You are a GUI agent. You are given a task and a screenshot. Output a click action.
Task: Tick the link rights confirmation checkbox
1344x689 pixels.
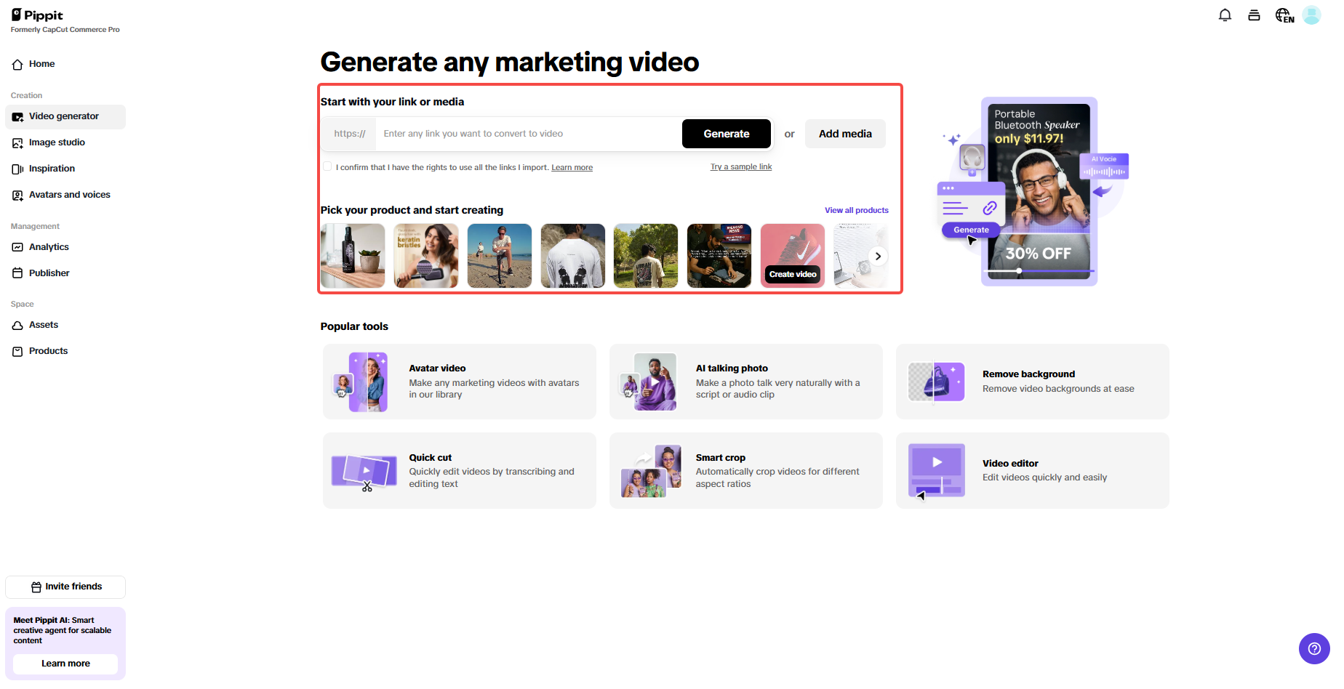tap(327, 166)
